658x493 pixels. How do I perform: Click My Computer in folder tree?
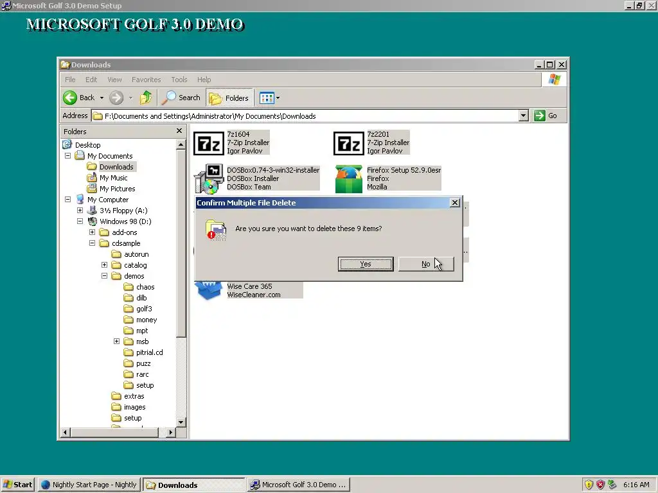(x=108, y=200)
